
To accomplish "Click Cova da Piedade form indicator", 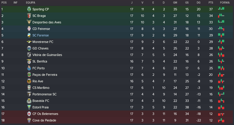I will 221,120.
